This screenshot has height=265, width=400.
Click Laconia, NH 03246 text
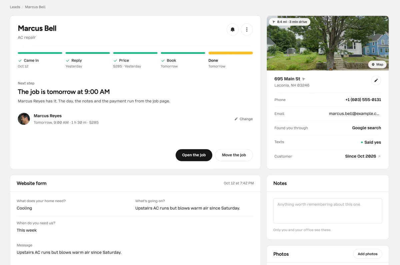292,85
